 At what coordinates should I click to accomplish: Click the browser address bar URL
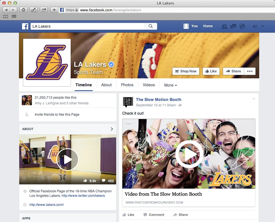pos(111,10)
